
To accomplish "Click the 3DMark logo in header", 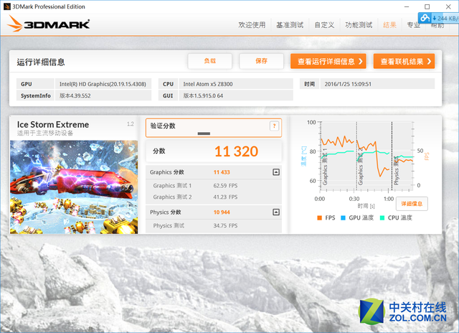I will (49, 25).
